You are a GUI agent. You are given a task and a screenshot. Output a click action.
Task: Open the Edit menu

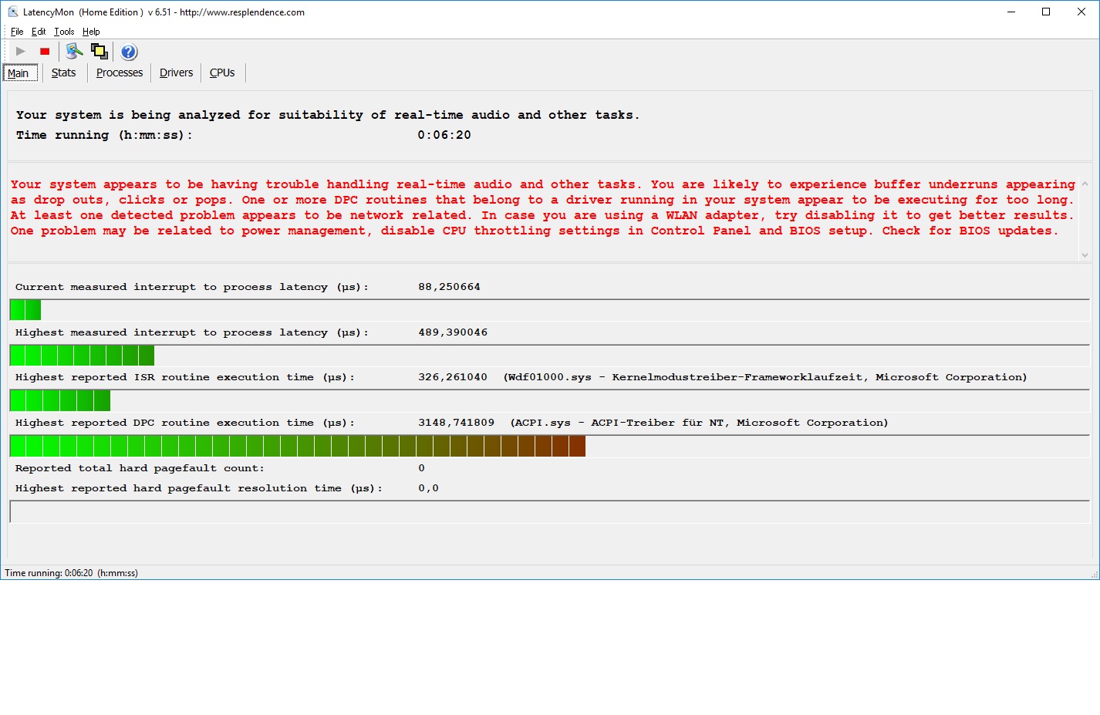(x=39, y=32)
